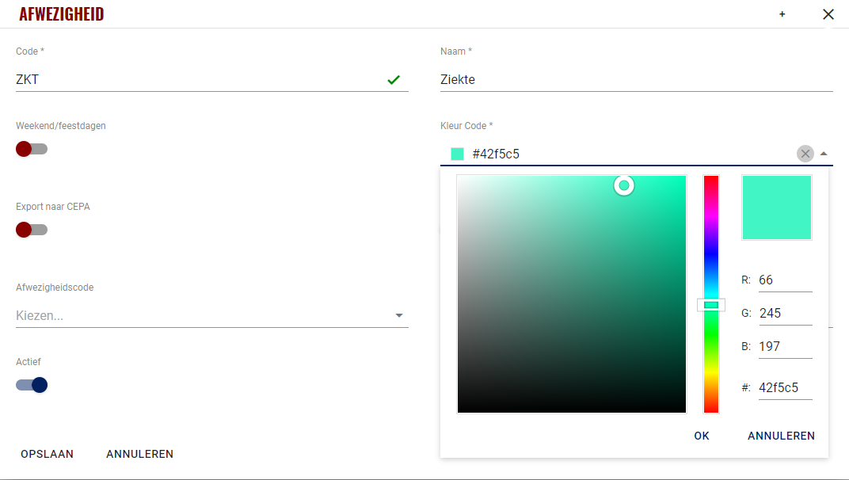Click the large color preview swatch

pyautogui.click(x=776, y=208)
